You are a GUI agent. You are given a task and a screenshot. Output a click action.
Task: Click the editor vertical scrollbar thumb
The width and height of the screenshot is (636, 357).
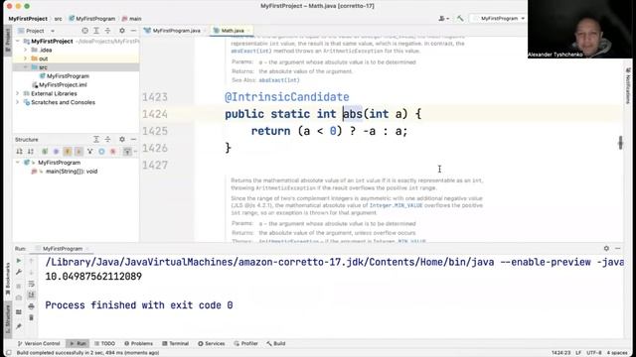coord(620,143)
